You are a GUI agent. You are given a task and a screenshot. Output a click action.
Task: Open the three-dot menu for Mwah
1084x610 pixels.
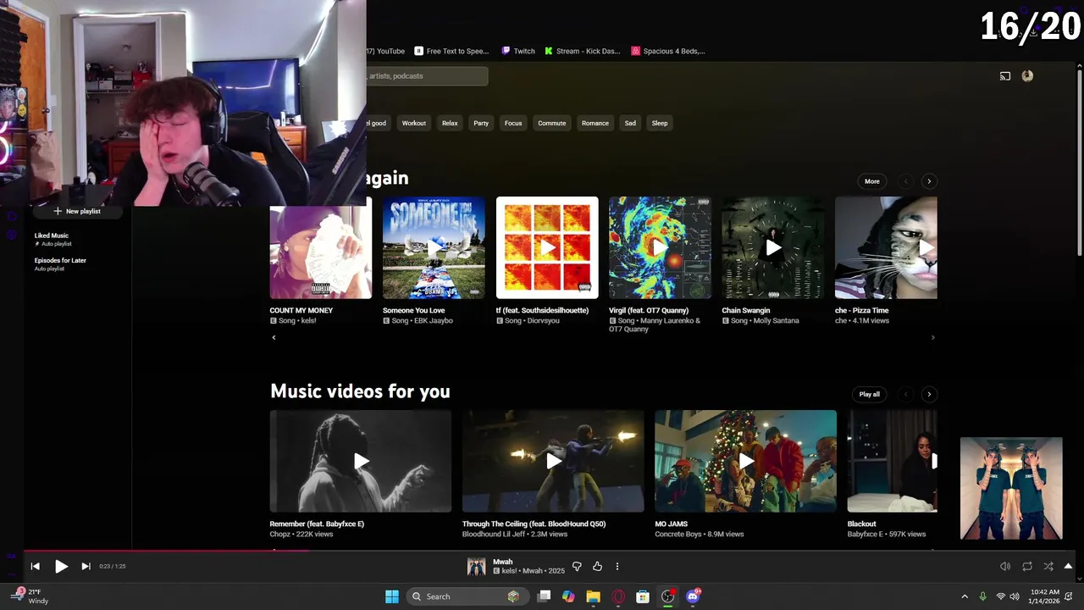(x=617, y=566)
